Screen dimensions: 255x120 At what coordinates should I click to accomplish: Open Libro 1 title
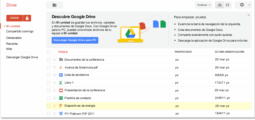(x=69, y=83)
